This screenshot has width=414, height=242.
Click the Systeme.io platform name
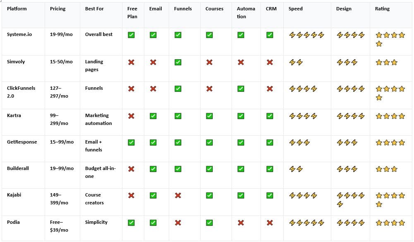coord(19,34)
